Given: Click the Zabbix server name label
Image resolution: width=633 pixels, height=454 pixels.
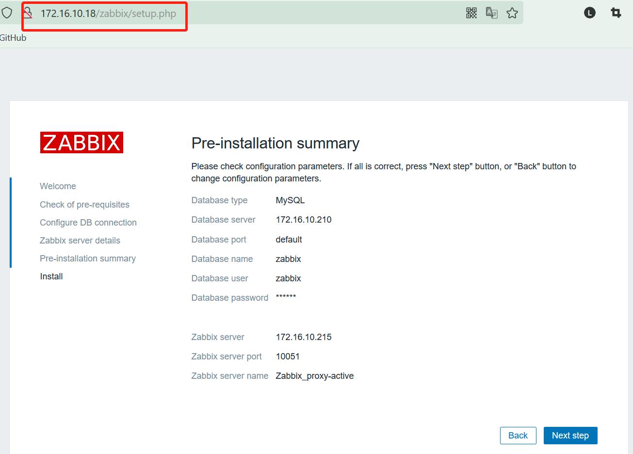Looking at the screenshot, I should [x=230, y=376].
